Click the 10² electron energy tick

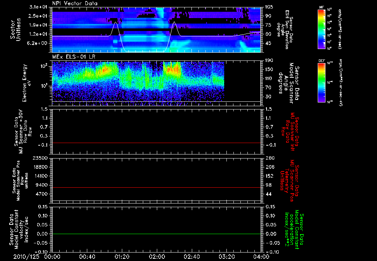43,66
